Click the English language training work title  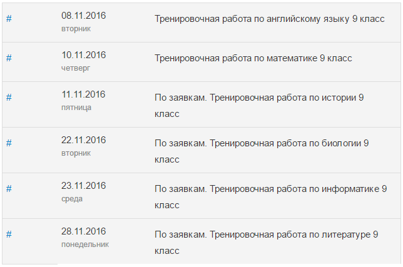click(x=269, y=19)
